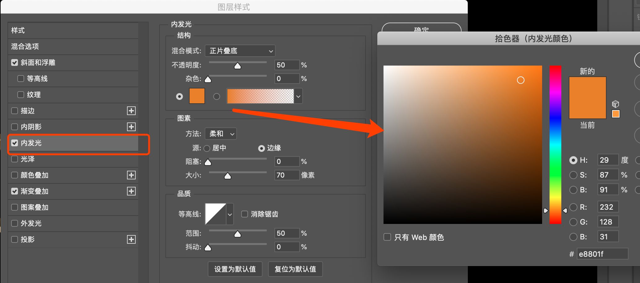
Task: Click the contour curve thumbnail
Action: [x=216, y=214]
